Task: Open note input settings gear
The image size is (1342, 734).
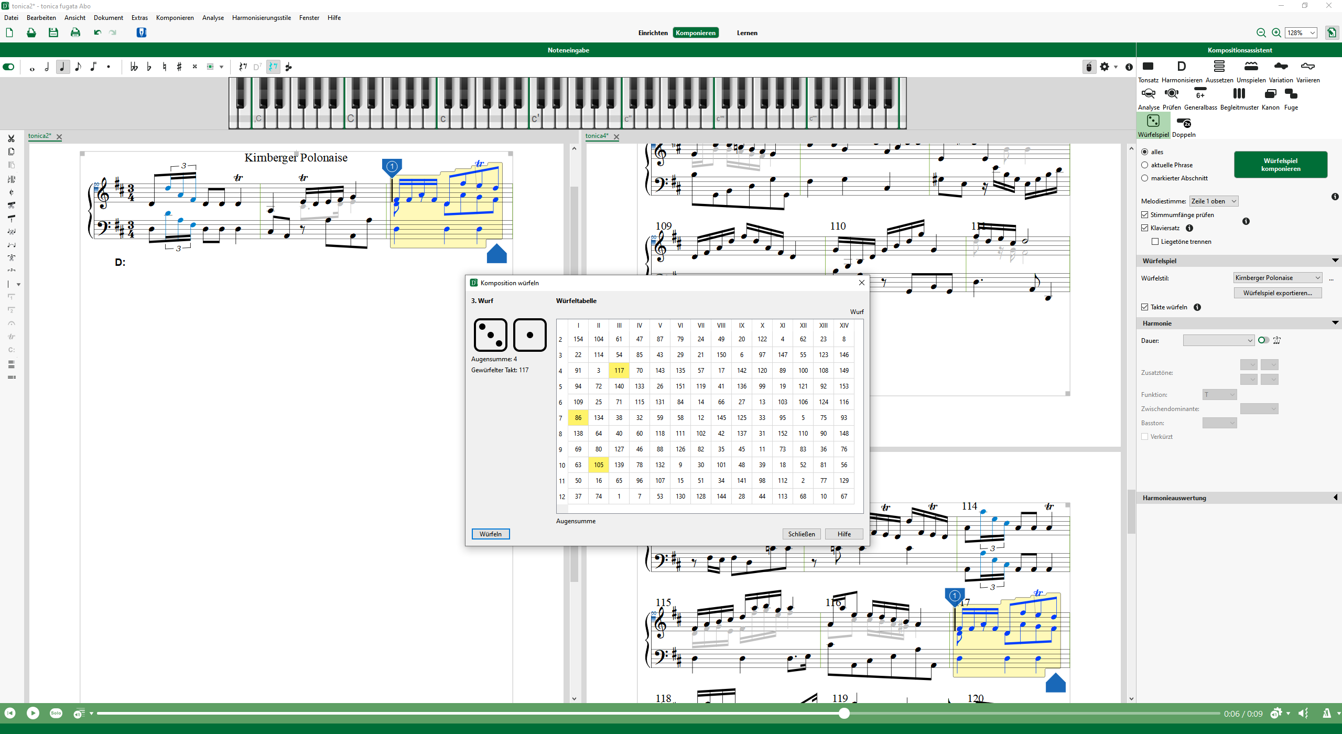Action: pyautogui.click(x=1105, y=67)
